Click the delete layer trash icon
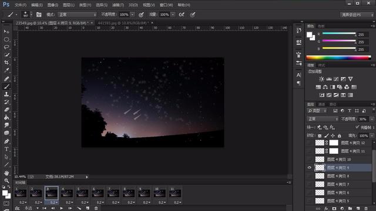 [366, 209]
